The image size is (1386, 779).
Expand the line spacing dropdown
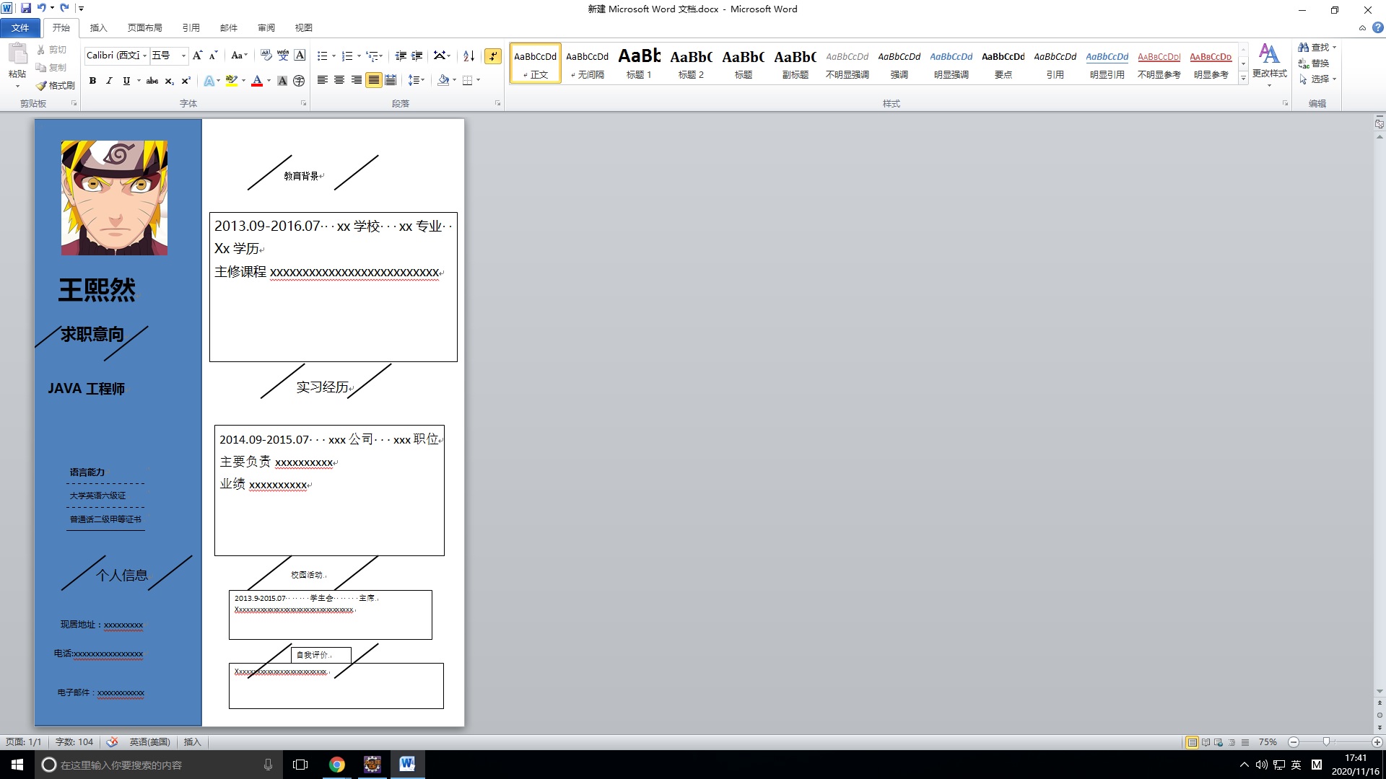(422, 80)
